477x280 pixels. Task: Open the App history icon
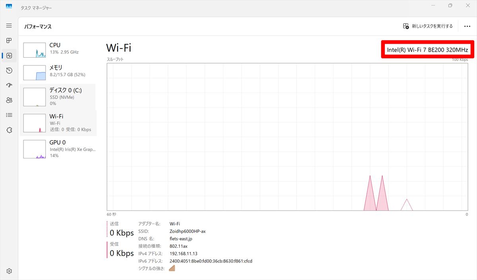[9, 70]
